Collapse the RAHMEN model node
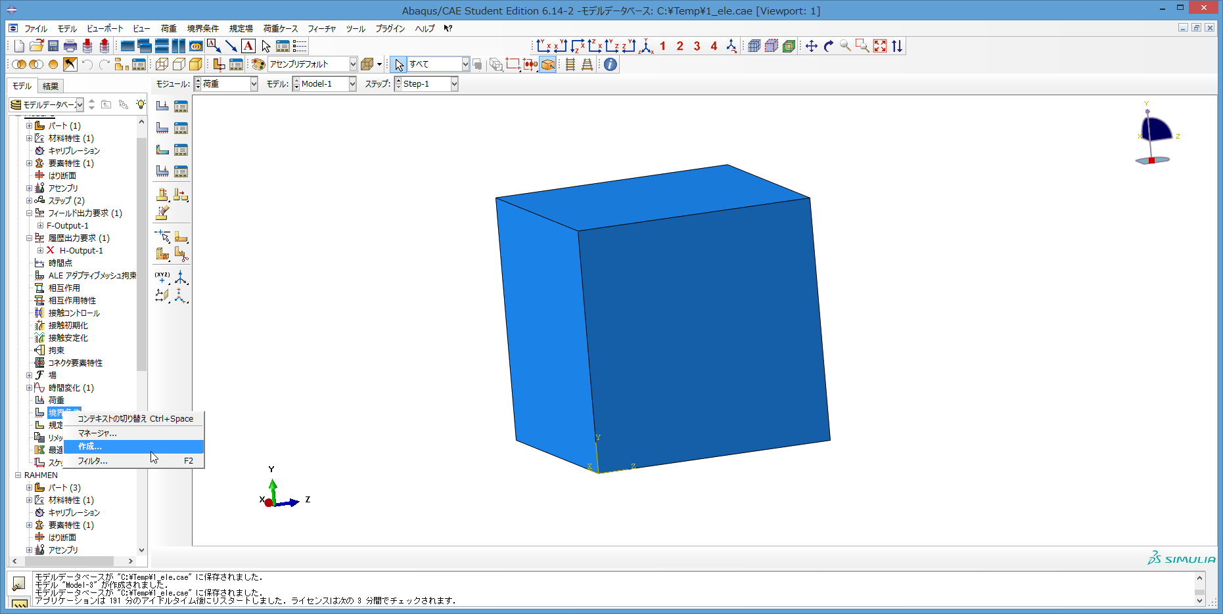Screen dimensions: 1223x614 [x=18, y=475]
